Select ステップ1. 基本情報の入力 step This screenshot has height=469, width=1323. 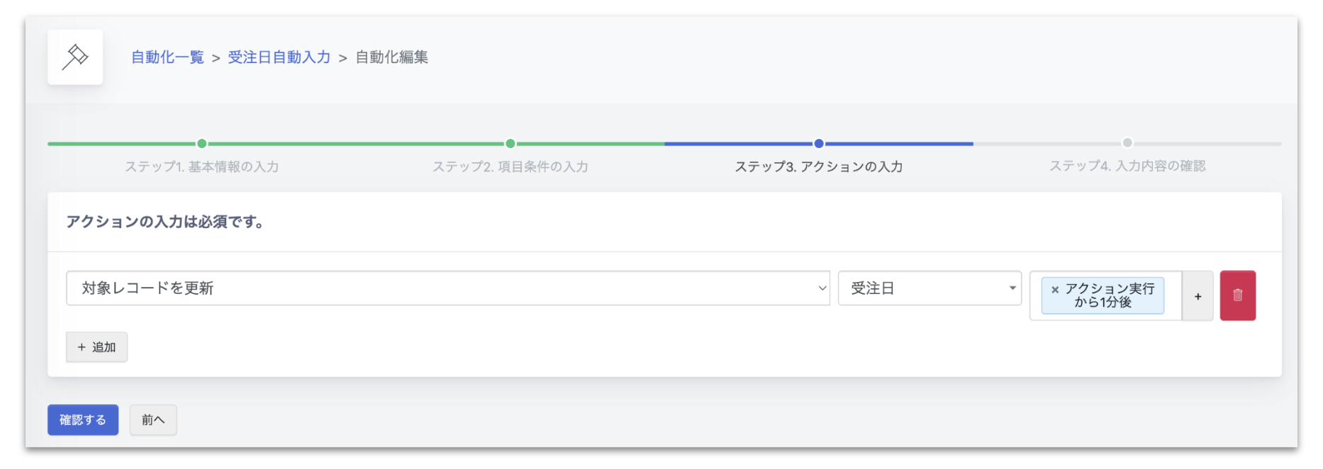[202, 166]
